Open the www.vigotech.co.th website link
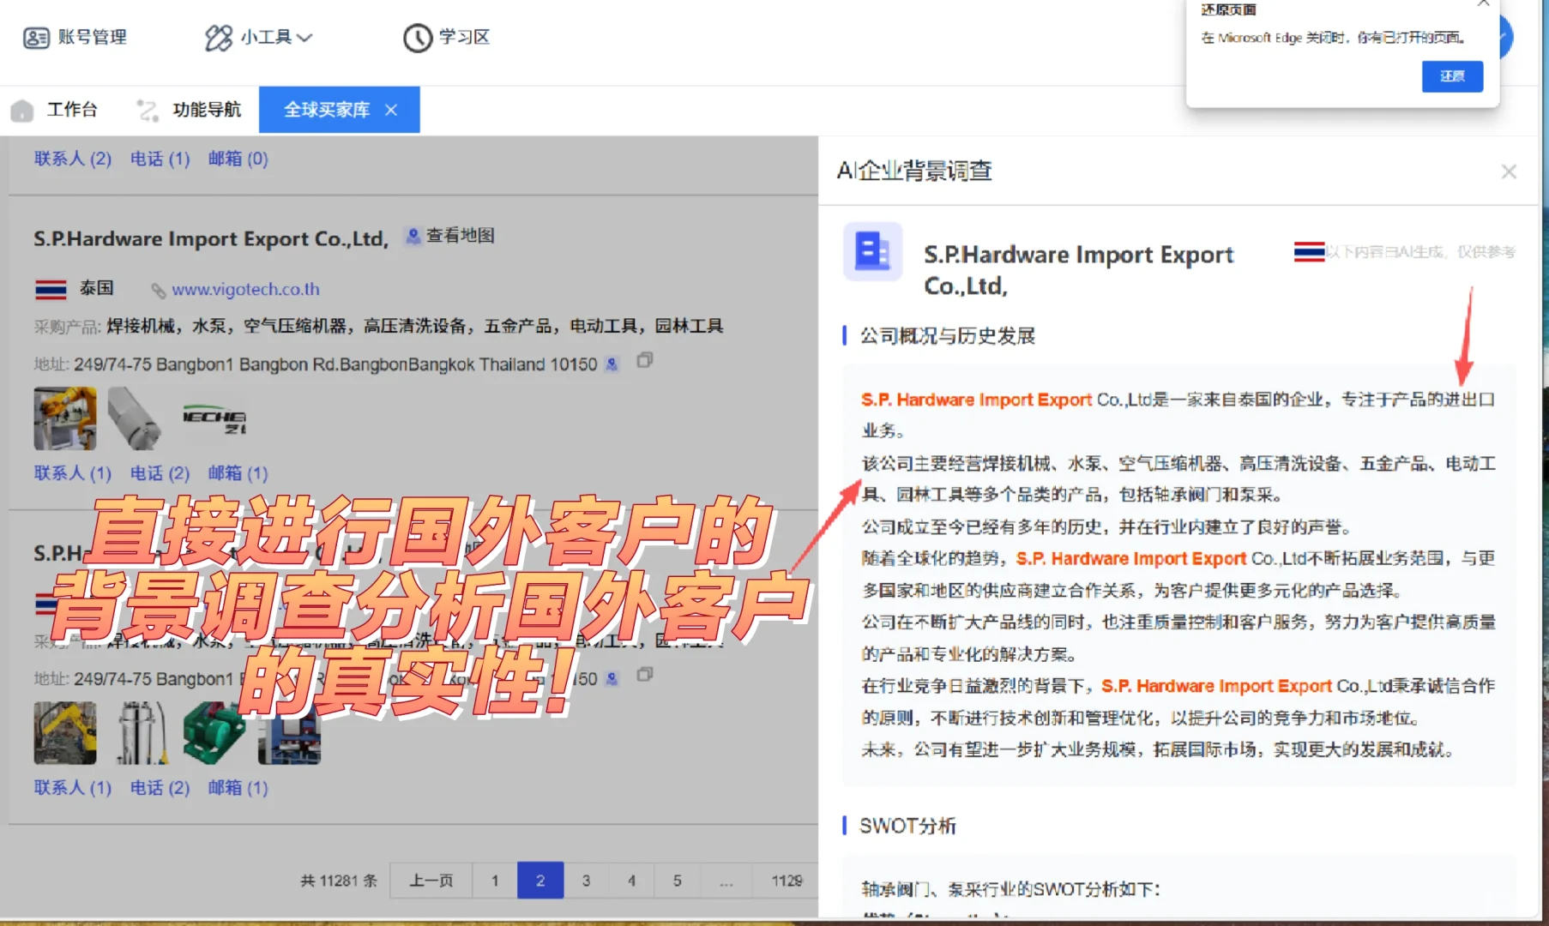Viewport: 1549px width, 926px height. pyautogui.click(x=246, y=289)
